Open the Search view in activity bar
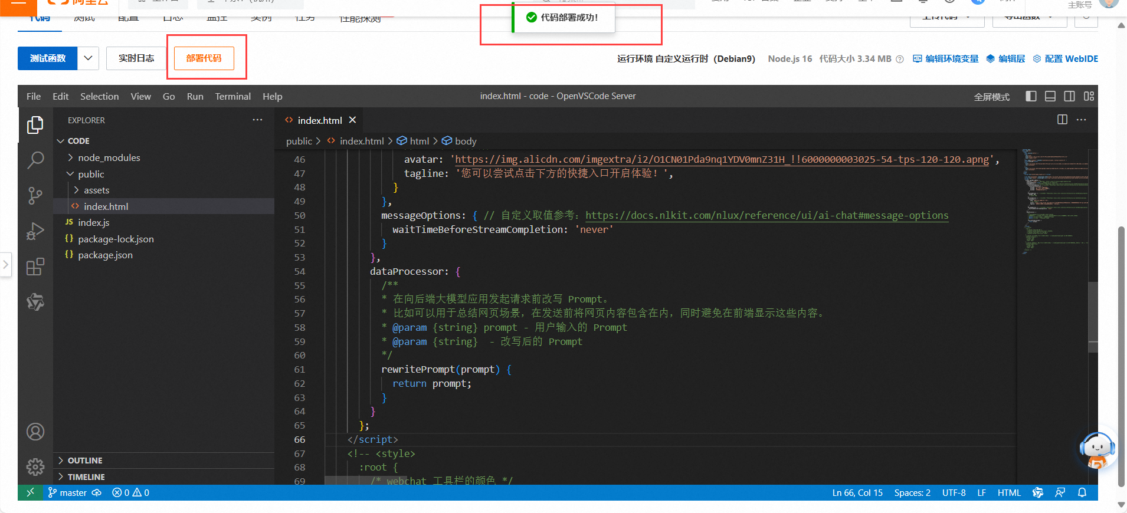Screen dimensions: 1127x513 point(35,160)
